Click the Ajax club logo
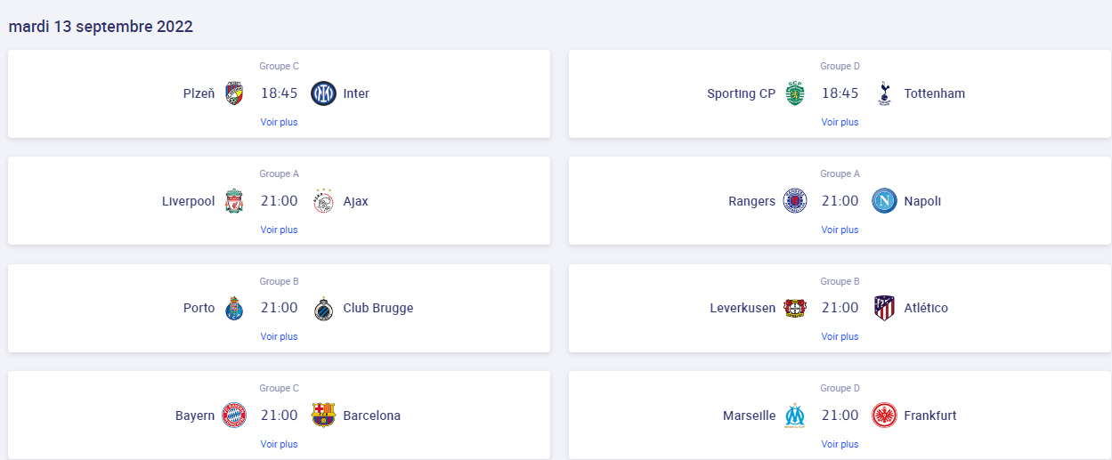This screenshot has height=460, width=1112. (x=323, y=201)
